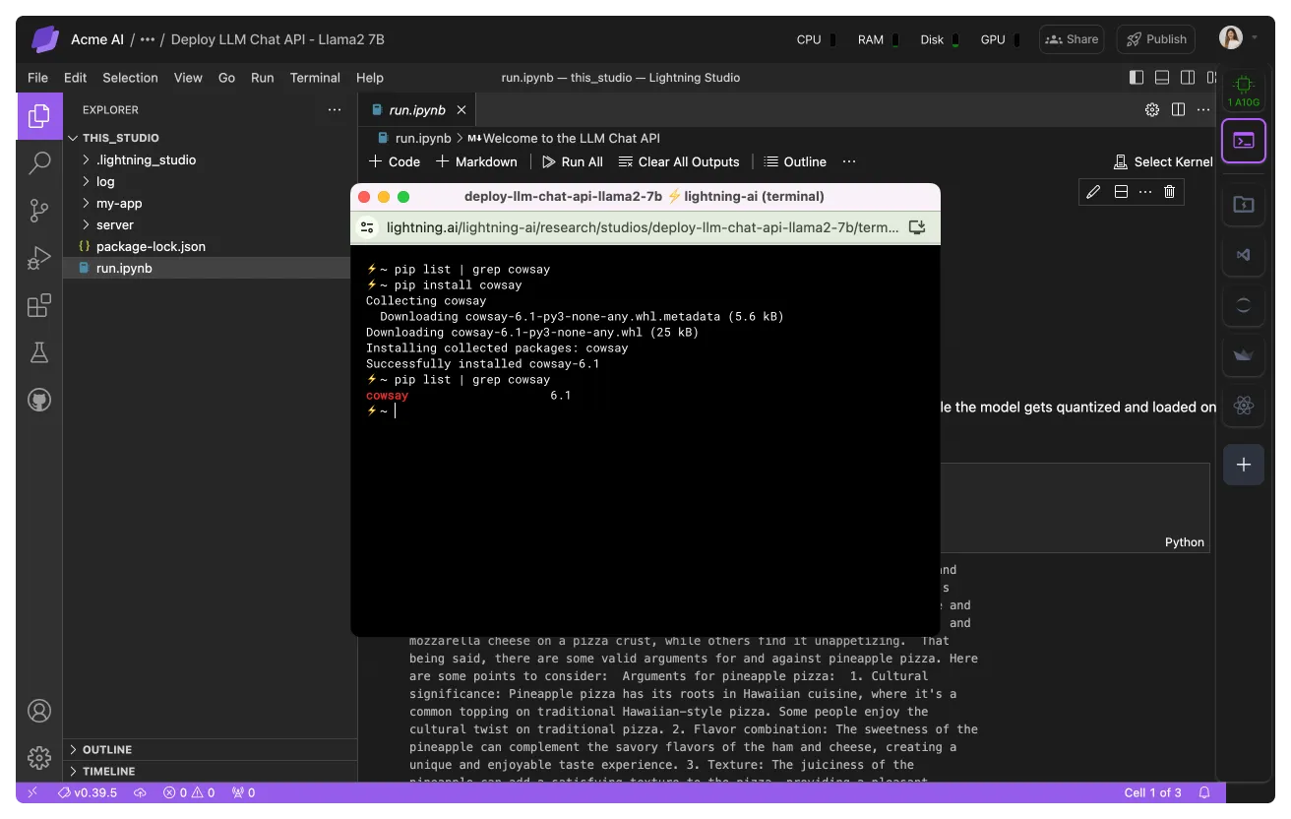Open the Manage gear in activity bar
1291x819 pixels.
39,758
